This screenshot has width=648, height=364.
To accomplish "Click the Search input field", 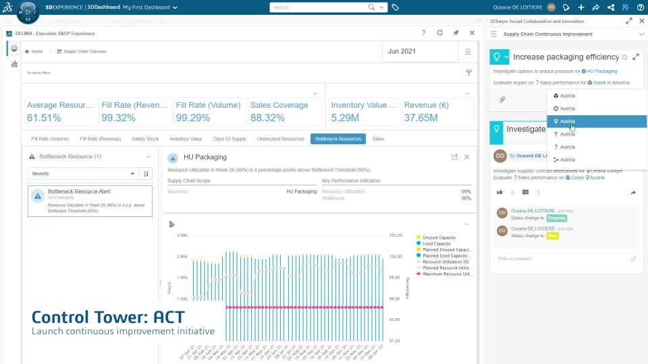I will [x=318, y=7].
